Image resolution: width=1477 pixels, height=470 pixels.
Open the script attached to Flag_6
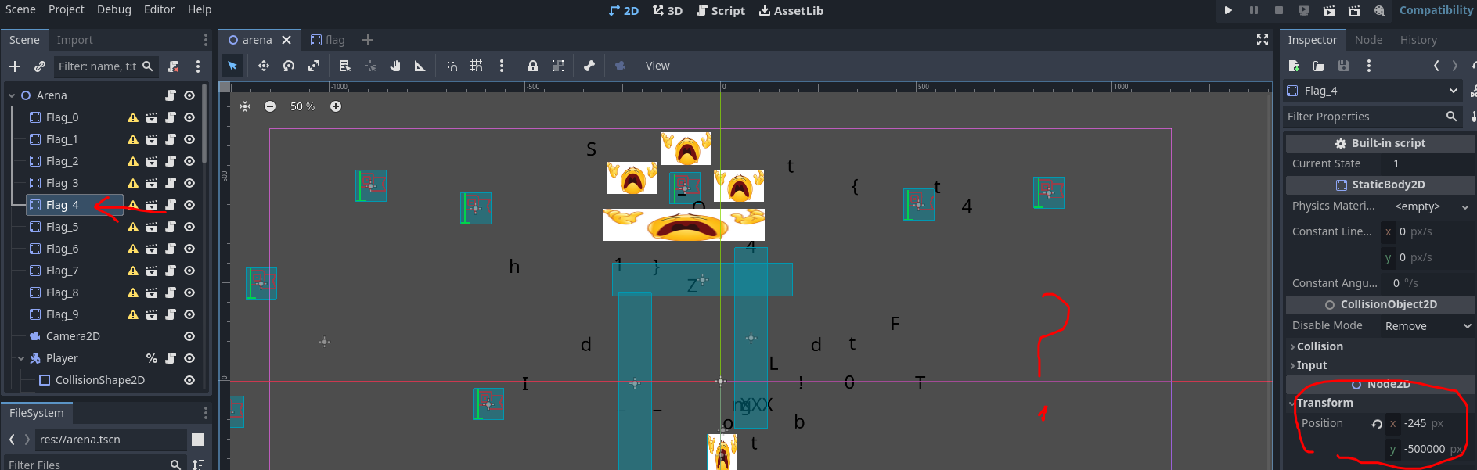tap(171, 249)
